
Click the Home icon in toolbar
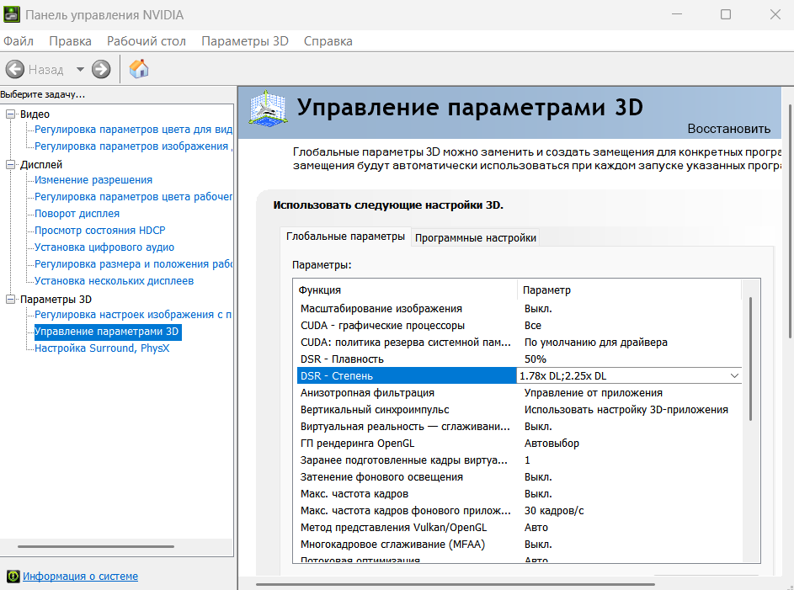[139, 69]
